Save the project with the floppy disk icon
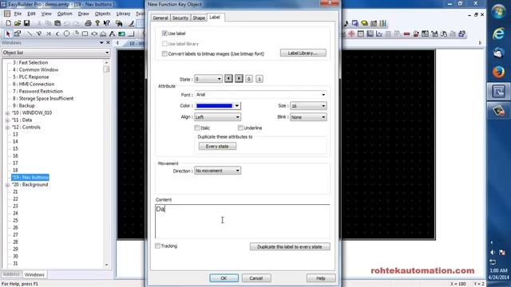Screen dimensions: 511x287 (x=26, y=23)
